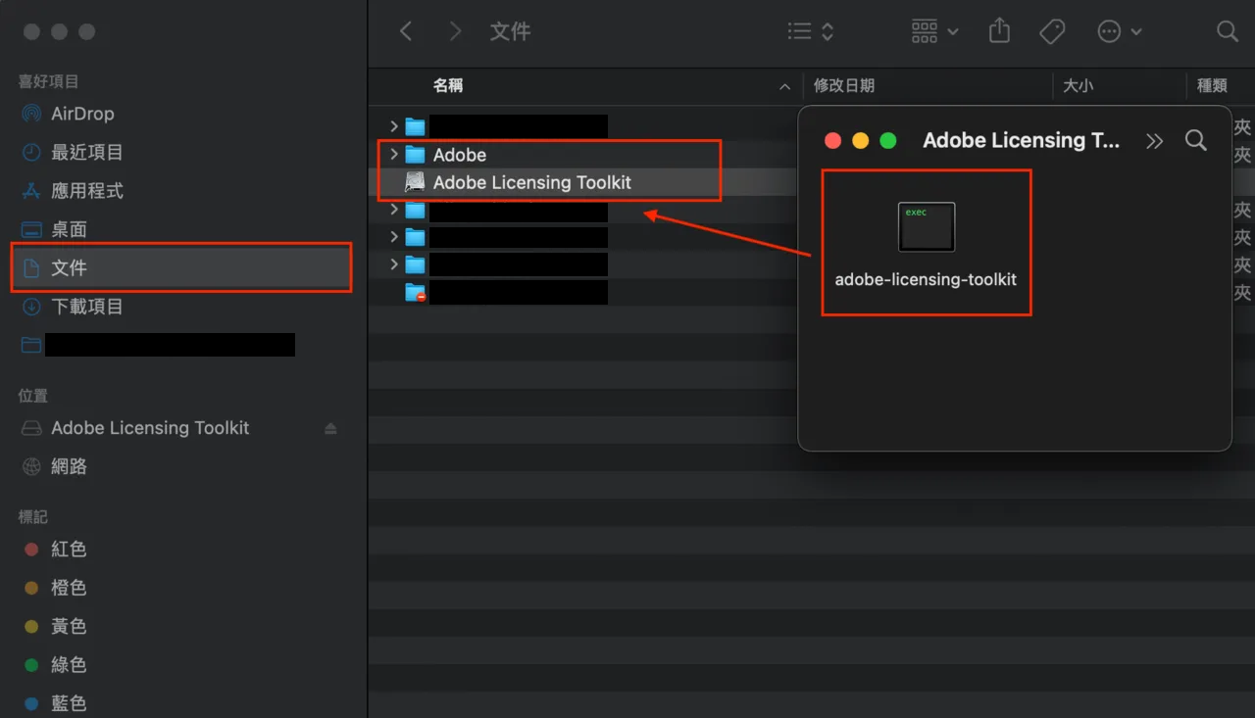Image resolution: width=1255 pixels, height=718 pixels.
Task: Click search in the Adobe Licensing Toolkit window
Action: [x=1195, y=141]
